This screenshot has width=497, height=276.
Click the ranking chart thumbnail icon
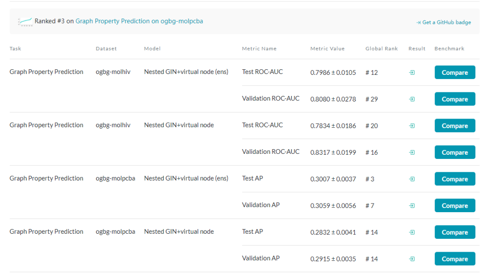pos(25,22)
